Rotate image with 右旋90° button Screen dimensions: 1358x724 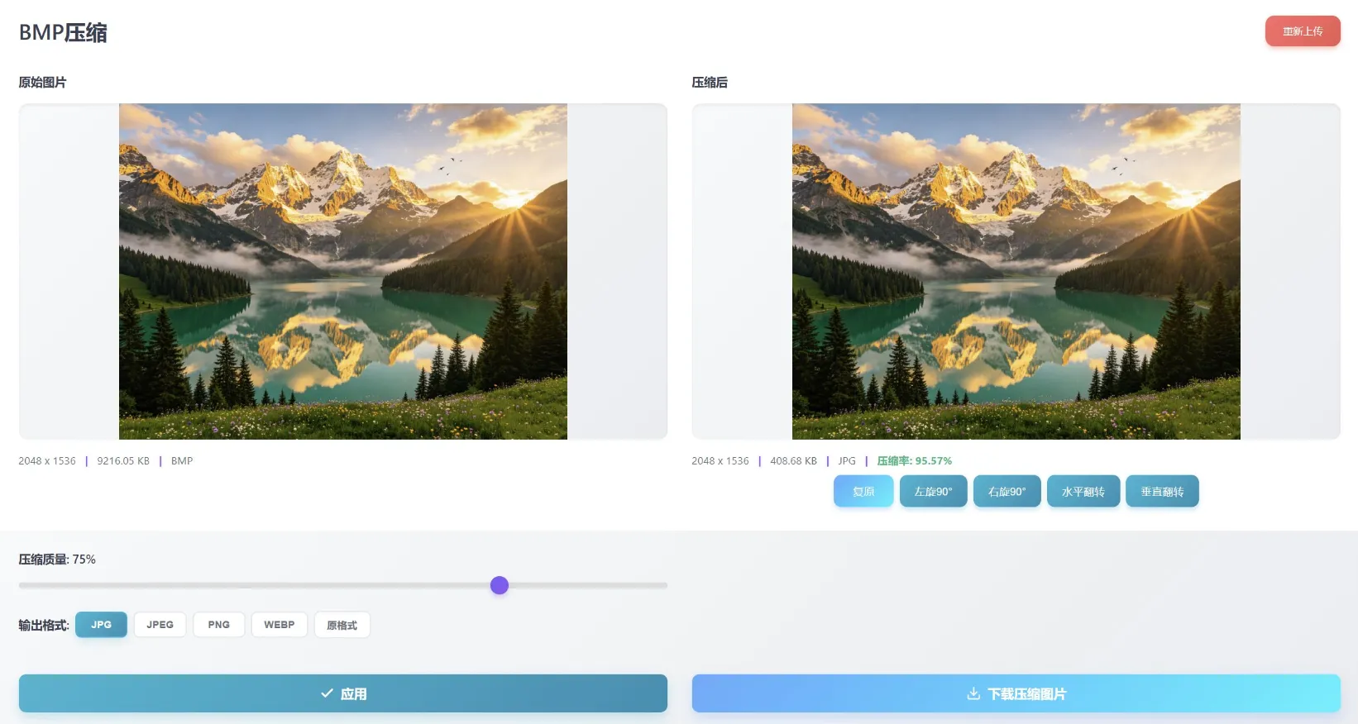click(1007, 491)
